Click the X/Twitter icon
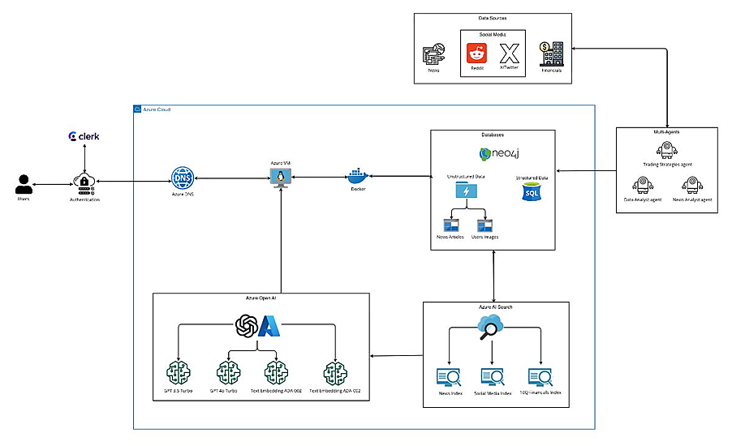Viewport: 732px width, 446px height. click(510, 54)
